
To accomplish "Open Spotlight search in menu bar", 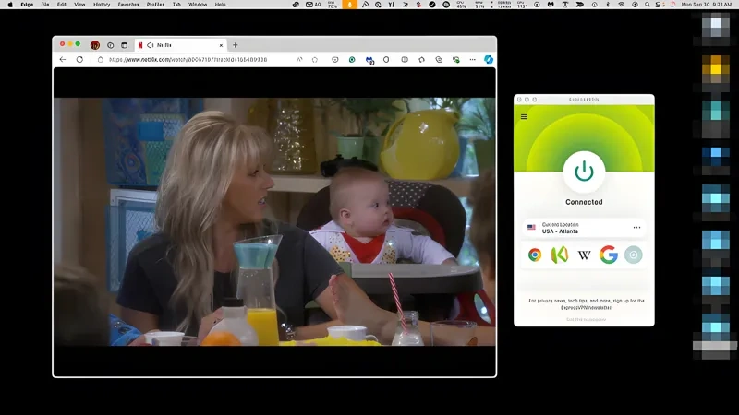I will coord(648,5).
